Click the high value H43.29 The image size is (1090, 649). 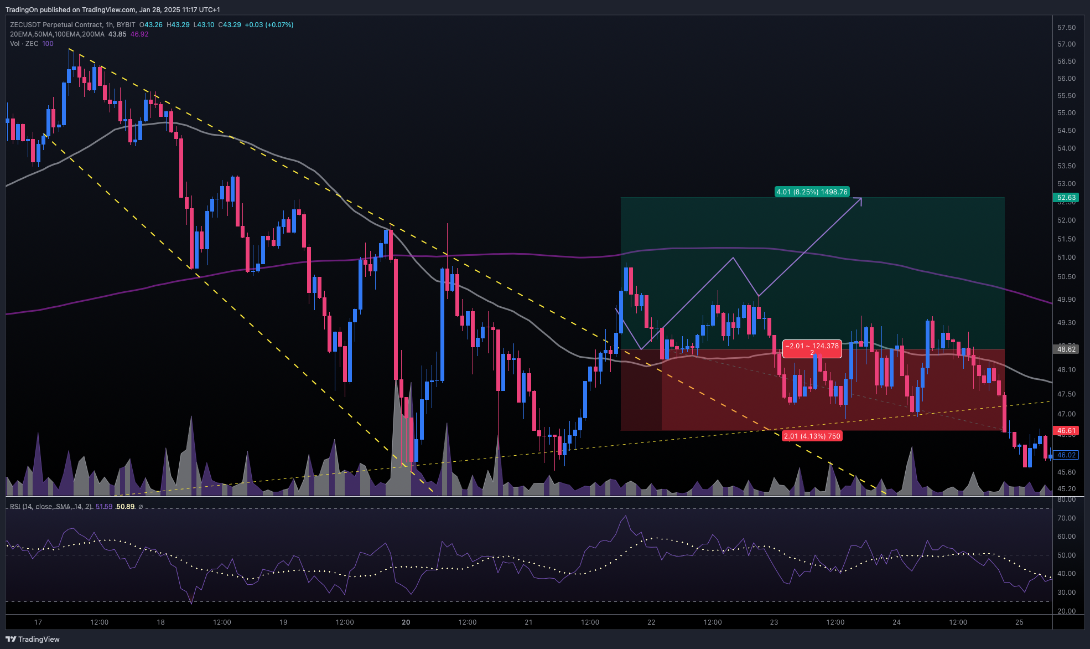pos(178,25)
